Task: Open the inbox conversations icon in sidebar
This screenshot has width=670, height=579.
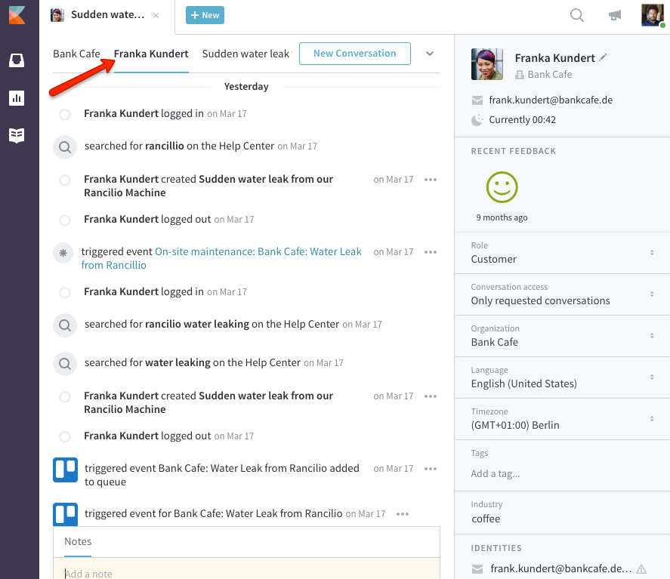Action: tap(17, 60)
